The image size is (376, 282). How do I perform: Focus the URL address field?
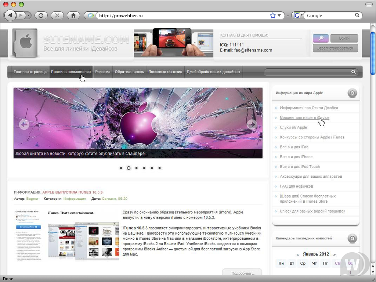pos(184,15)
